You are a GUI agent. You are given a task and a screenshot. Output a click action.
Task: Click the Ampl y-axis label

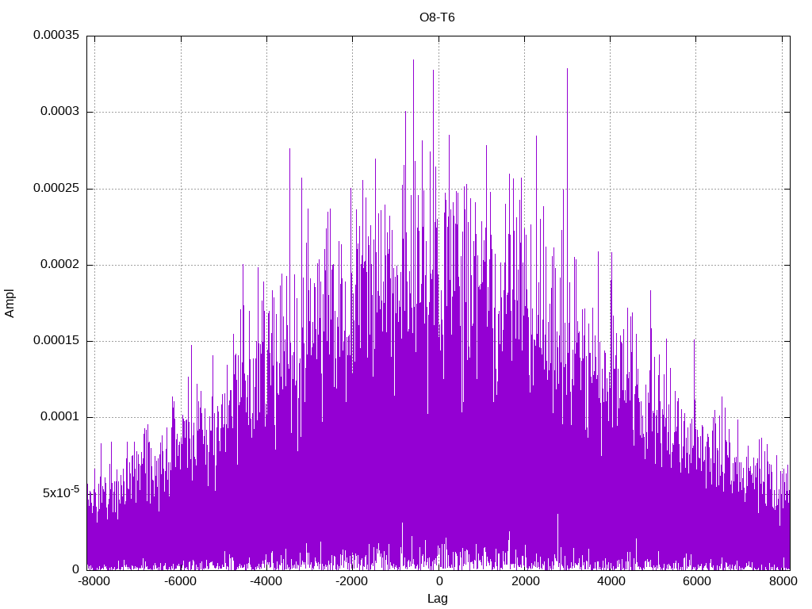(10, 304)
